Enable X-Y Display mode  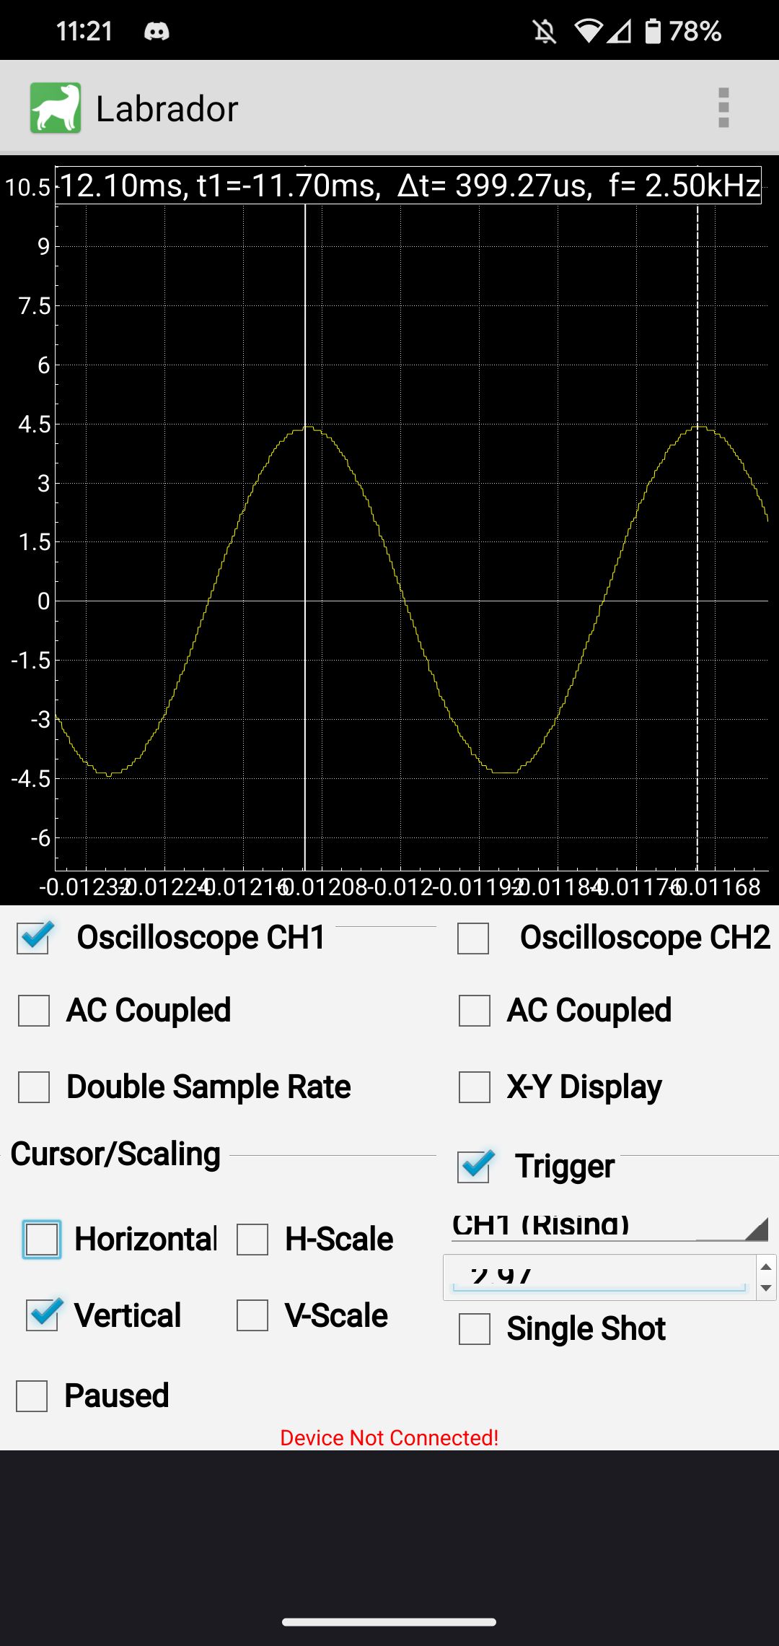(475, 1084)
